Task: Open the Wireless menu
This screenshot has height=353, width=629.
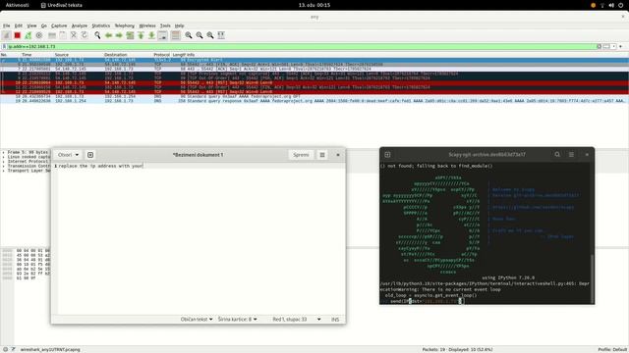Action: pyautogui.click(x=147, y=25)
